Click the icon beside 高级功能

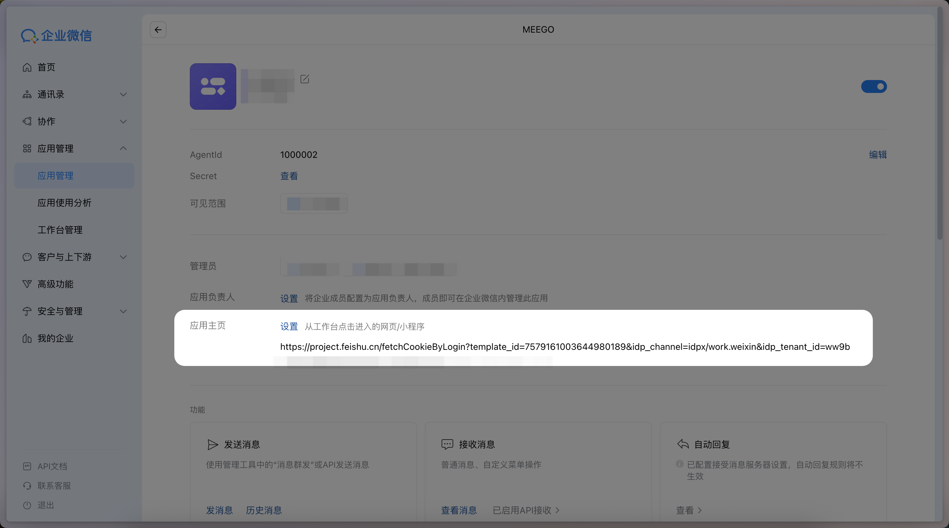click(x=27, y=284)
